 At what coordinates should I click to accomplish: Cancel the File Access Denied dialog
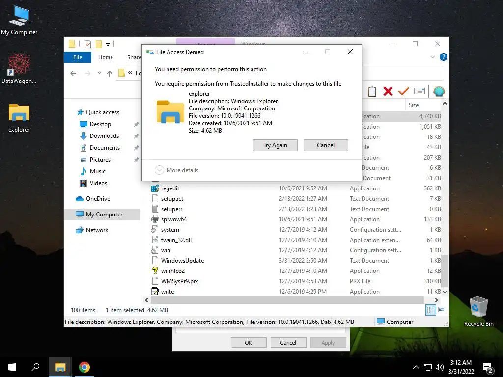click(x=326, y=145)
